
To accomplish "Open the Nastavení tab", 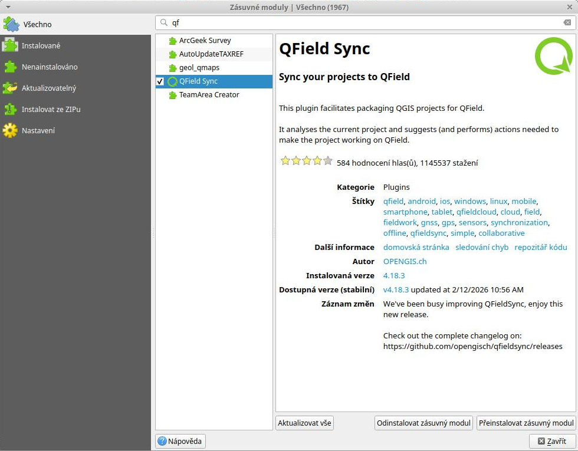I will click(38, 130).
